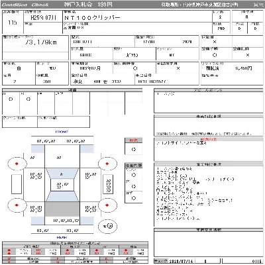
Task: Click the rear-left tire marker oval
Action: (x=17, y=205)
